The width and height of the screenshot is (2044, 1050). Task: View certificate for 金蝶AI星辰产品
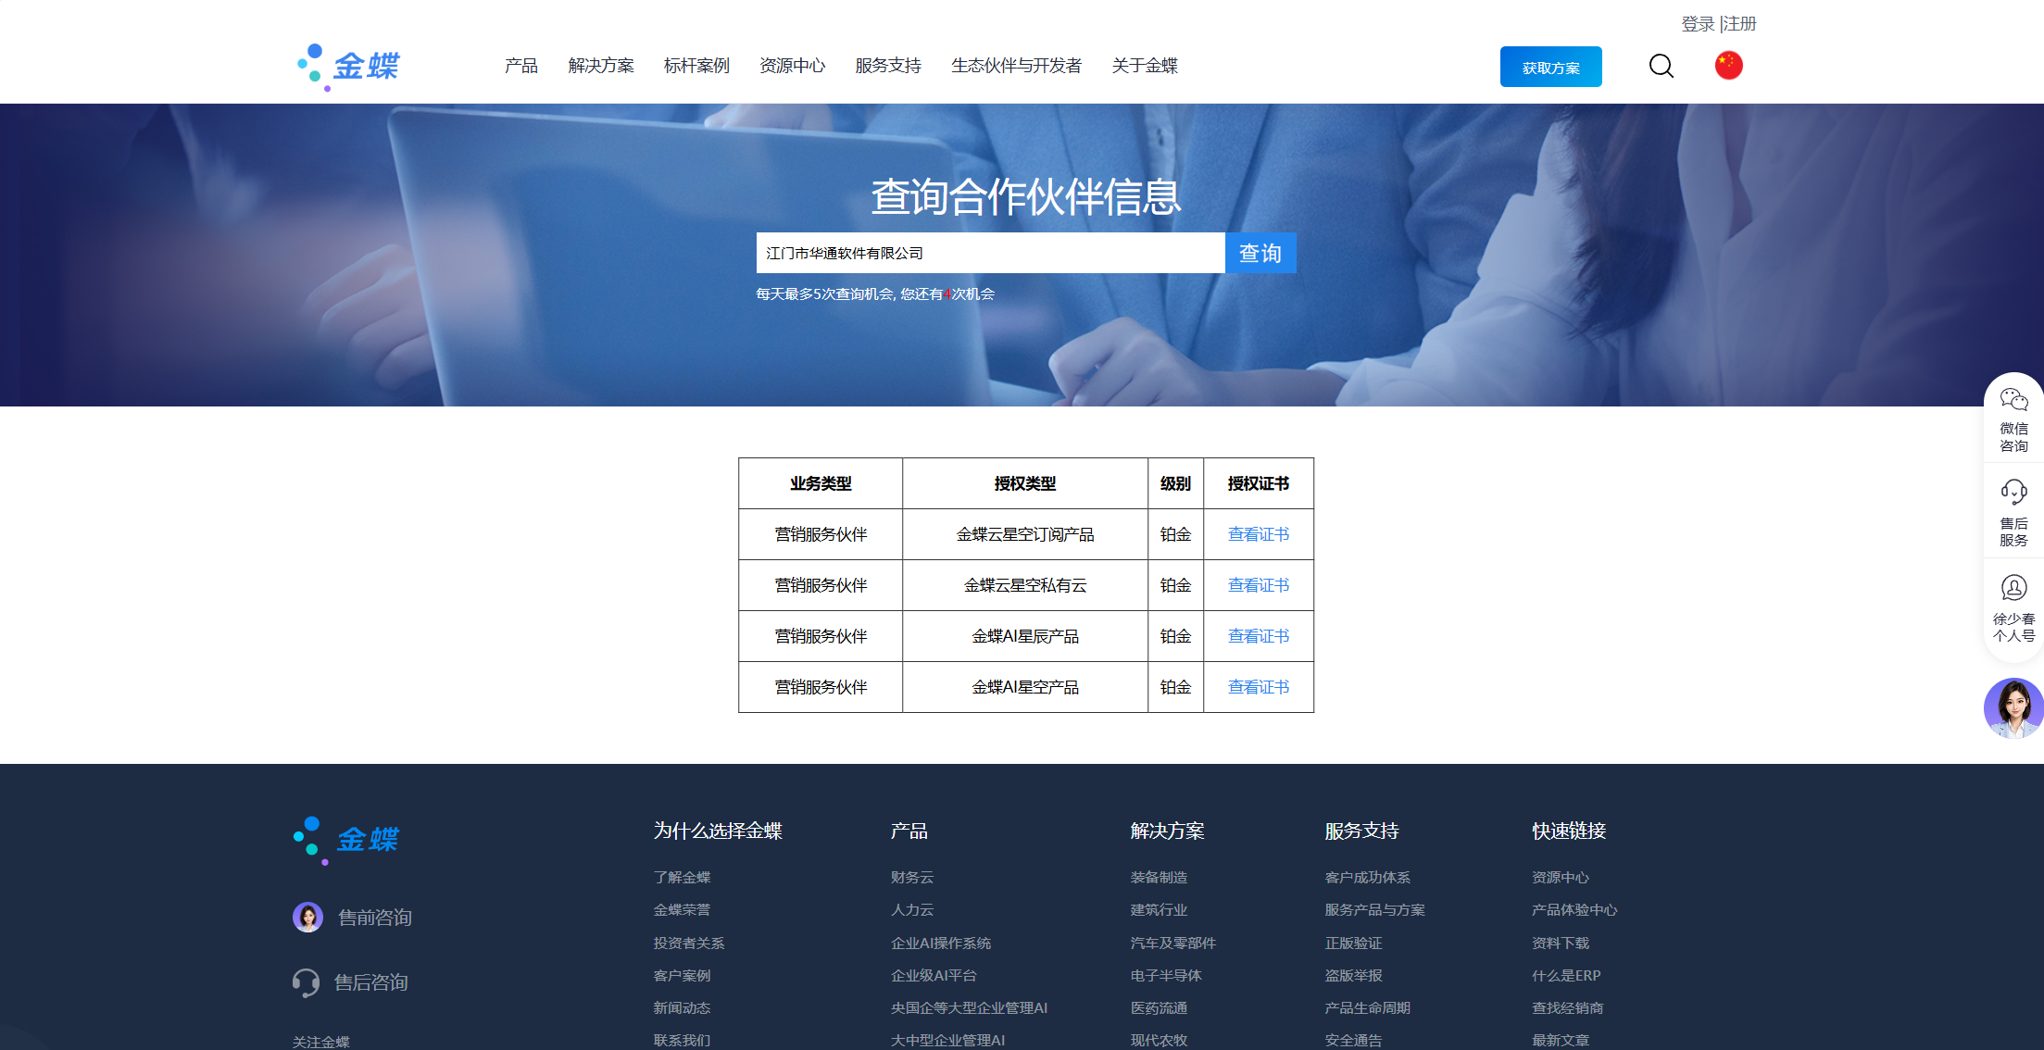coord(1258,636)
